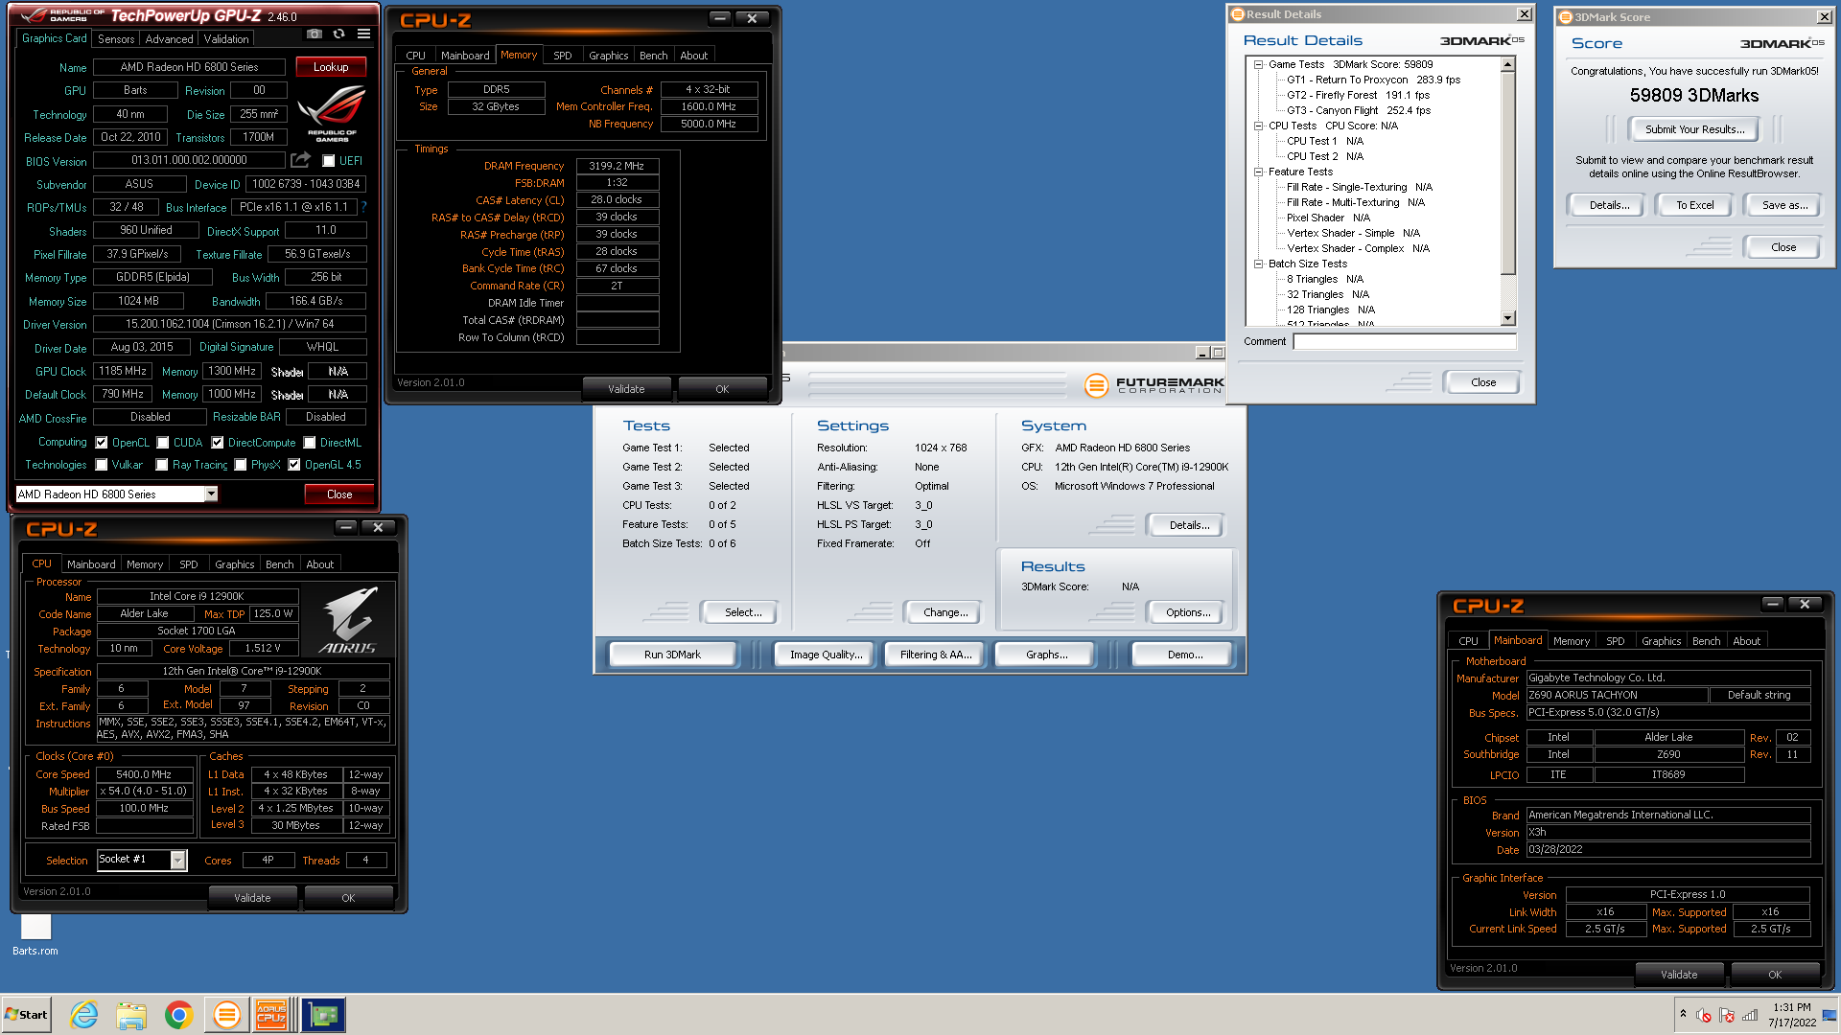Toggle OpenGL 4.5 checkbox
This screenshot has width=1841, height=1035.
pyautogui.click(x=294, y=465)
